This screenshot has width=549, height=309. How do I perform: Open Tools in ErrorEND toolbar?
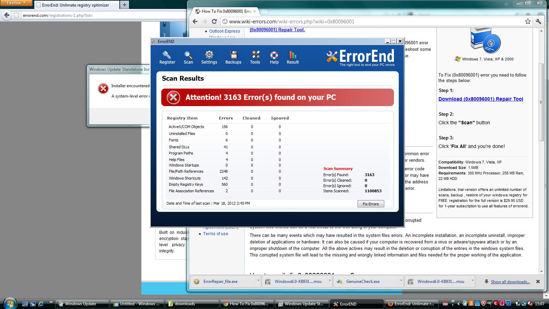pos(255,58)
